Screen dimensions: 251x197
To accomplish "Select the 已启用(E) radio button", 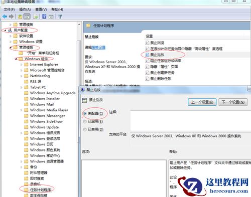I will tap(85, 121).
